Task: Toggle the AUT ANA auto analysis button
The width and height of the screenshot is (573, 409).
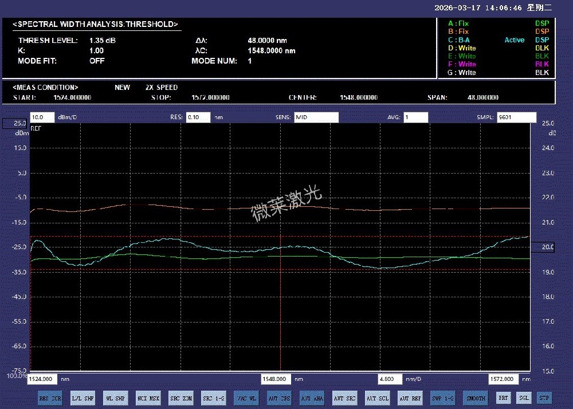Action: tap(312, 398)
